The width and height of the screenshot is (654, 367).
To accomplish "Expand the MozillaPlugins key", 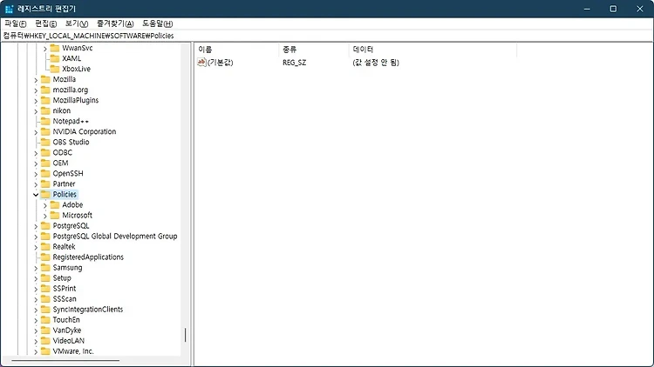I will [x=36, y=101].
